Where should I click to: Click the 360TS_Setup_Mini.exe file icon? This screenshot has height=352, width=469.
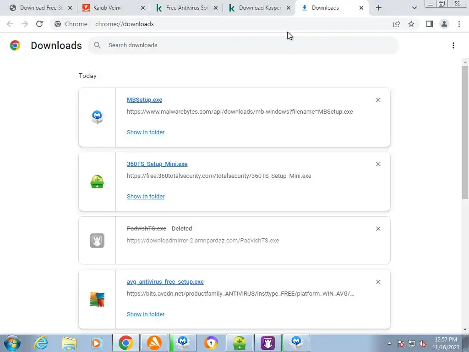tap(97, 181)
